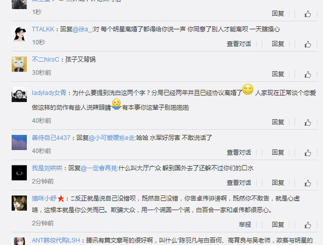
Task: Like 善待自己4437's comment thumbs-up
Action: [x=308, y=153]
